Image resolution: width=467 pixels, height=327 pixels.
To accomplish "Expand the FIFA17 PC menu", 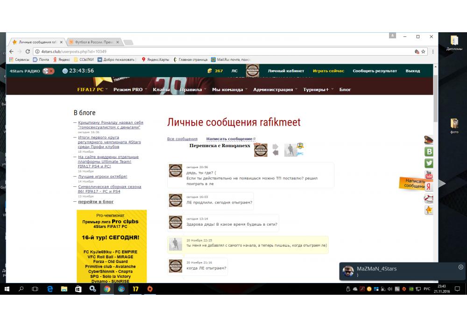I will tap(92, 89).
